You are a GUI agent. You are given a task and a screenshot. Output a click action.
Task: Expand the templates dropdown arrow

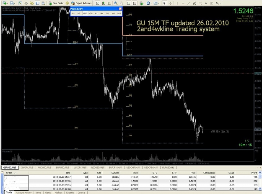(158, 3)
